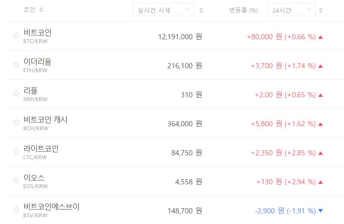Open the 이더리움 coin link
Image resolution: width=344 pixels, height=224 pixels.
(38, 61)
